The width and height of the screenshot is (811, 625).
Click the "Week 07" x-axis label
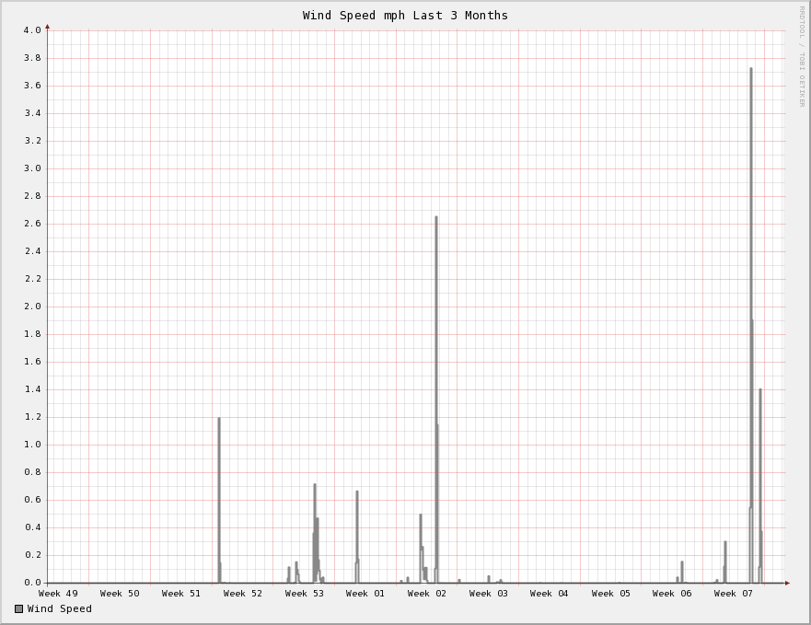click(x=734, y=594)
